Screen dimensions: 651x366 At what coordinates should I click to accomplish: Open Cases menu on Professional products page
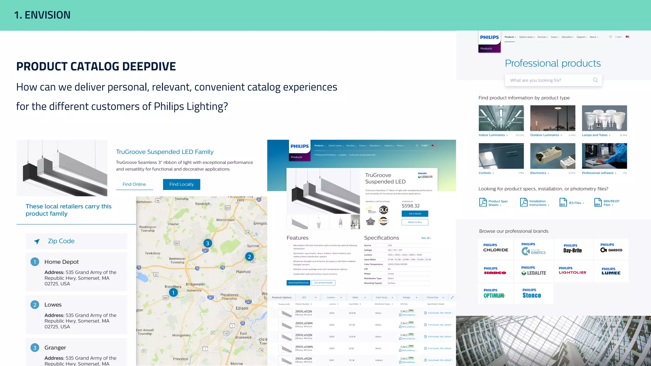click(x=555, y=37)
